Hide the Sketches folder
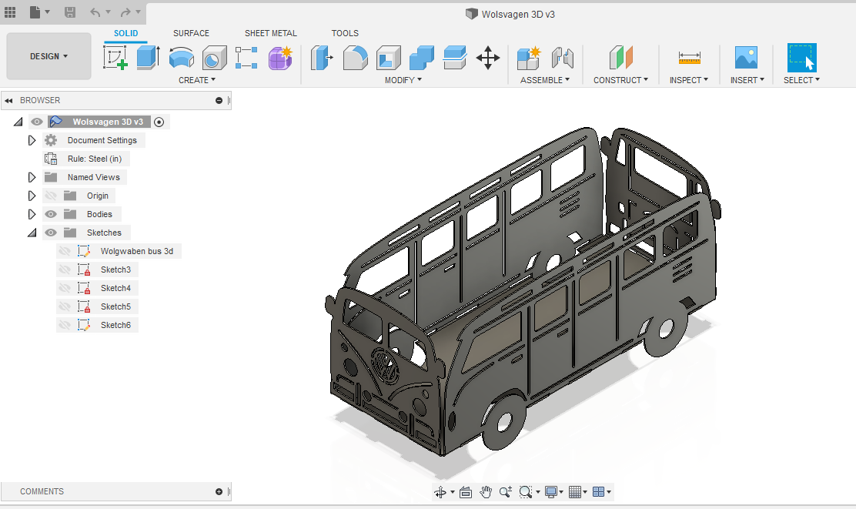The image size is (856, 509). (51, 233)
